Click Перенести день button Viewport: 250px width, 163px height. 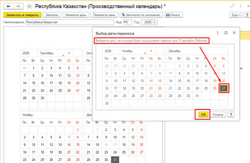click(104, 15)
